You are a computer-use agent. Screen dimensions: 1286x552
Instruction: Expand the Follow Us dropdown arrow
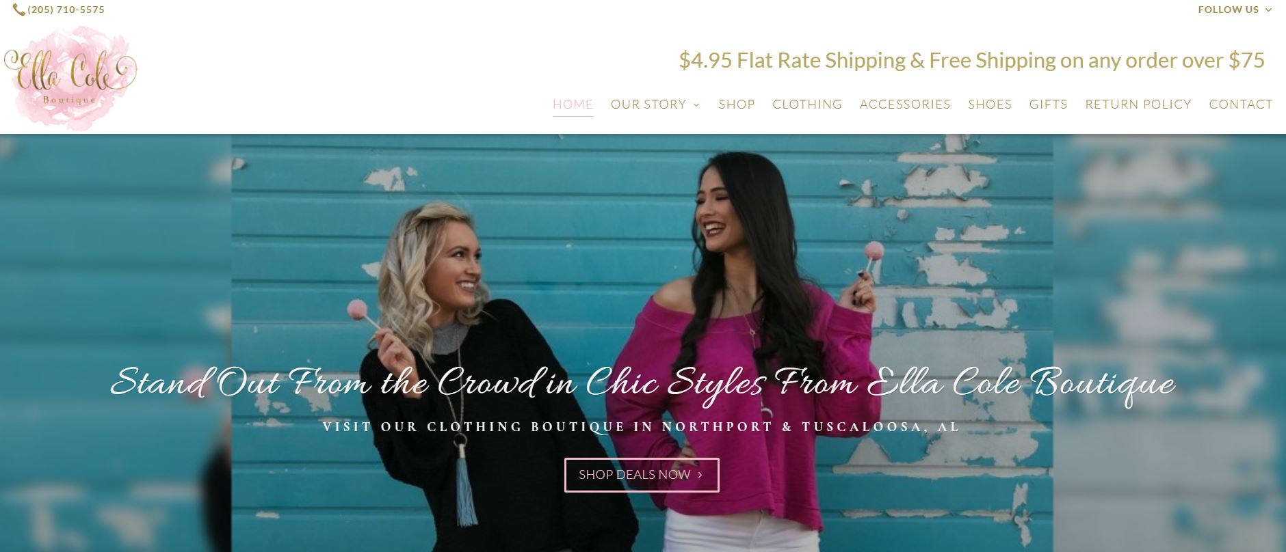[1268, 10]
